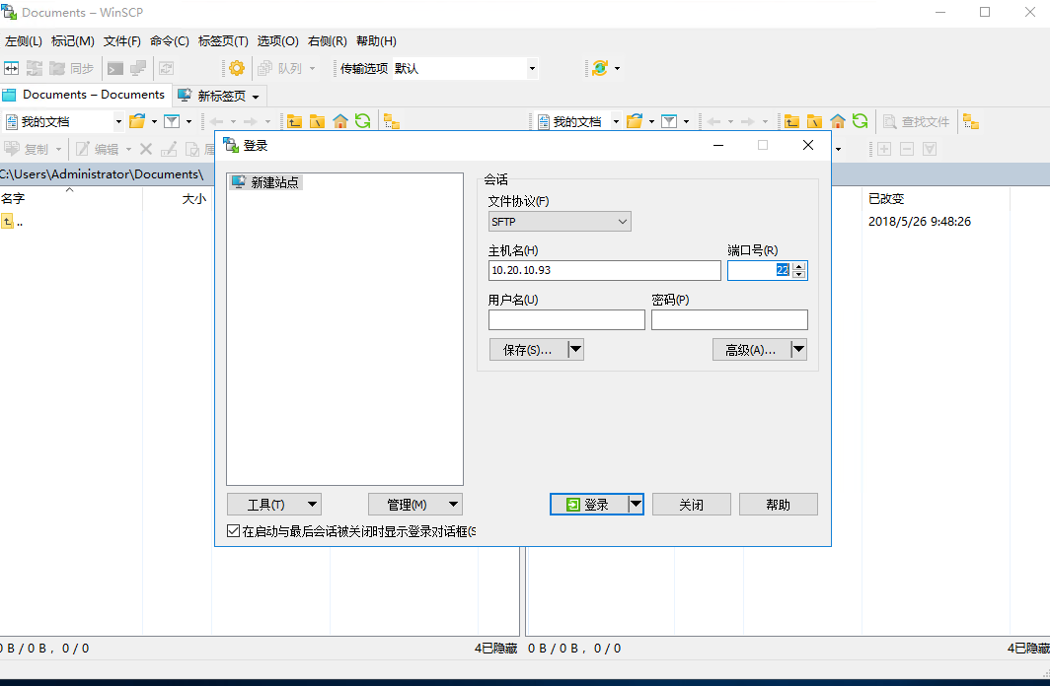Image resolution: width=1050 pixels, height=686 pixels.
Task: Open the 标记(M) menu
Action: point(72,41)
